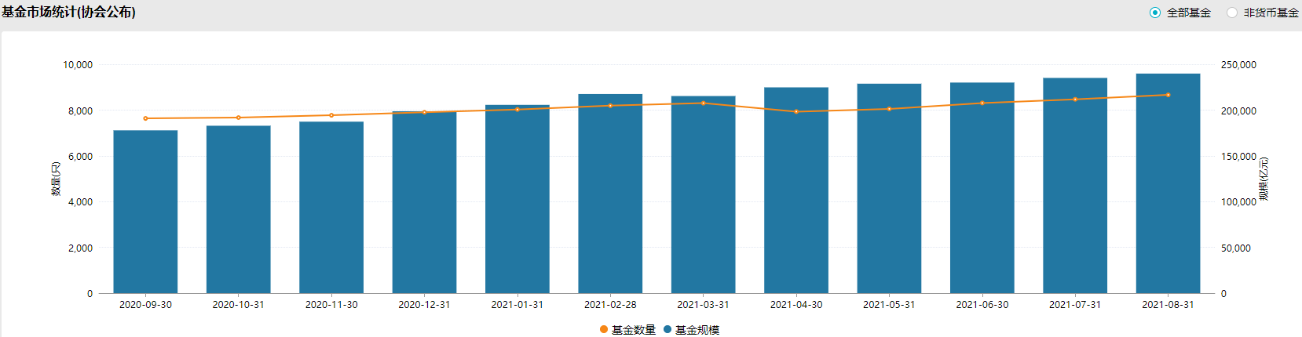Click the 基金规模 legend text label
The width and height of the screenshot is (1302, 337).
697,330
